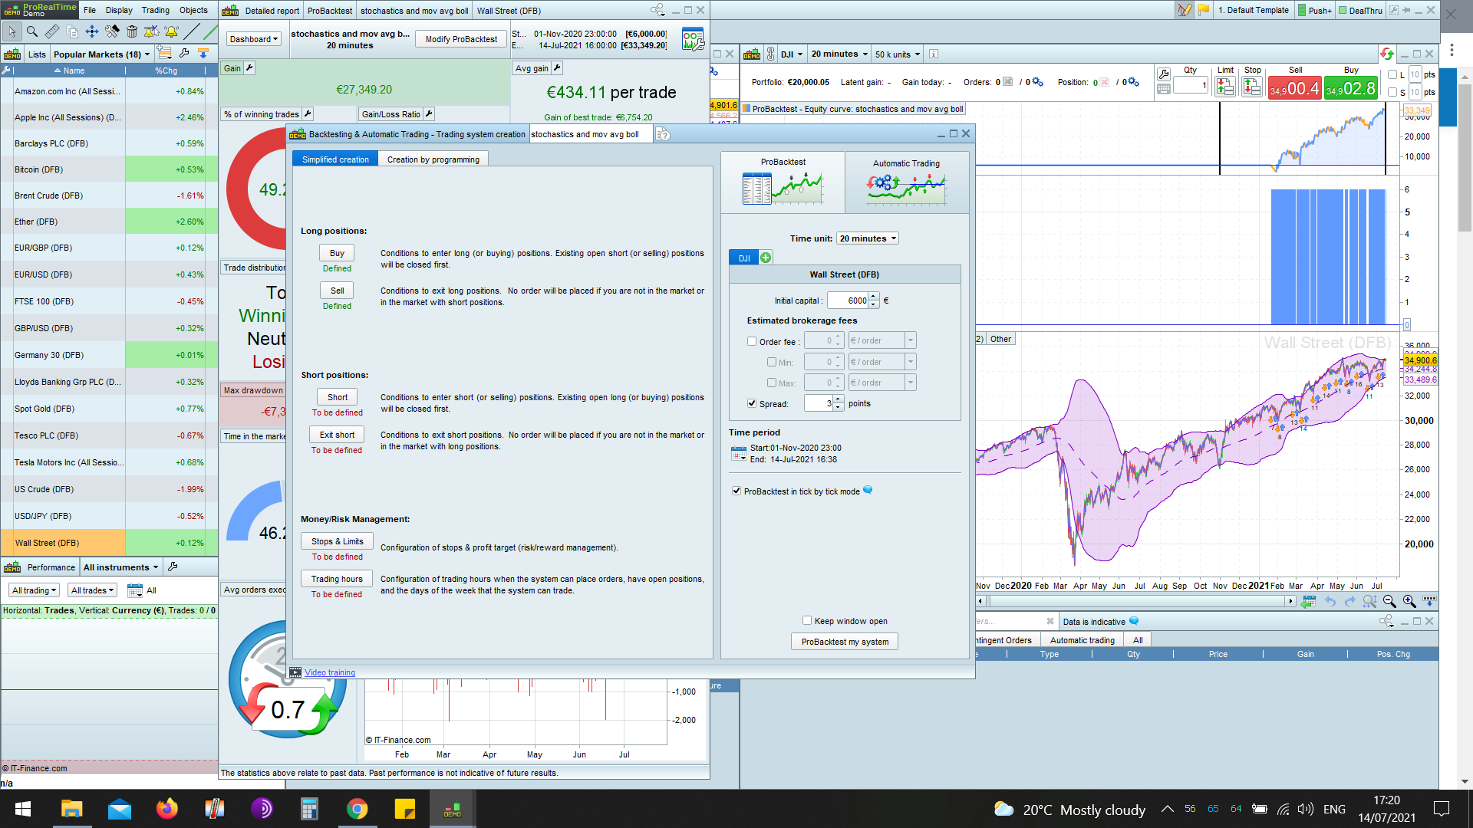Open the Time unit dropdown showing 20 minutes
This screenshot has width=1473, height=828.
pyautogui.click(x=867, y=238)
